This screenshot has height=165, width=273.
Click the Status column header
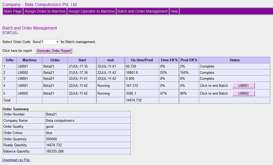tap(234, 60)
